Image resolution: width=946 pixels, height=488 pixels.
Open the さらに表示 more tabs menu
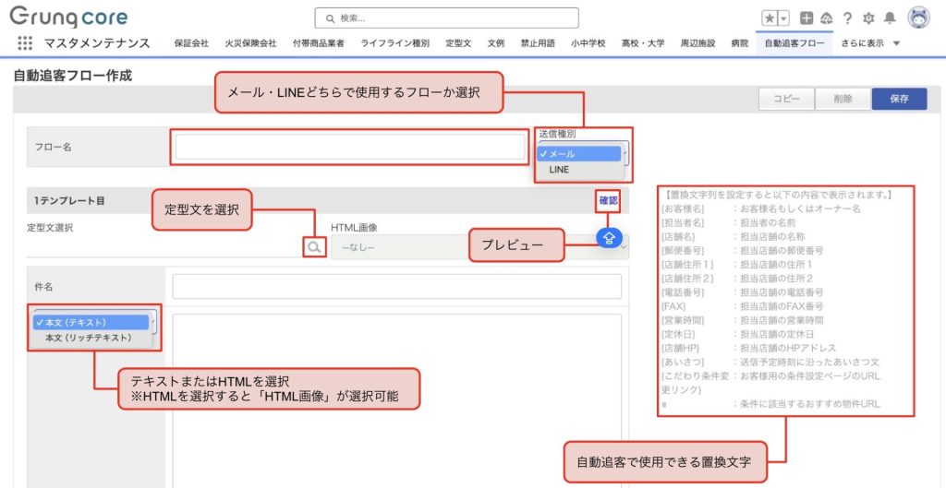click(x=871, y=43)
